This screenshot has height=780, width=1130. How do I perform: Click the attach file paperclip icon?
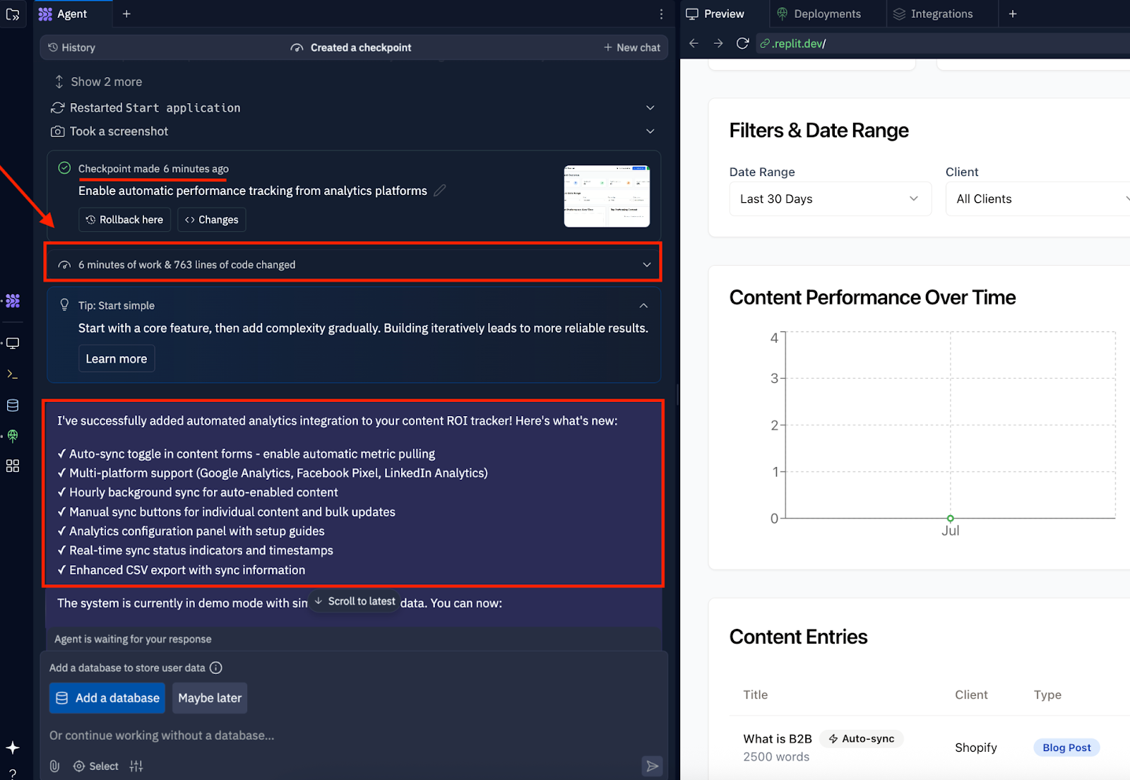(x=54, y=766)
